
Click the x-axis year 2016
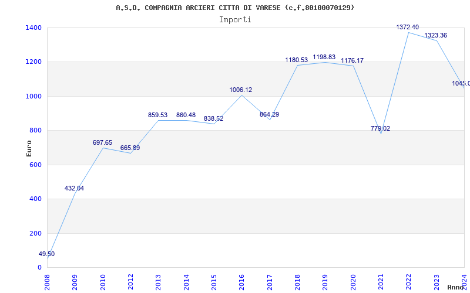coord(242,282)
